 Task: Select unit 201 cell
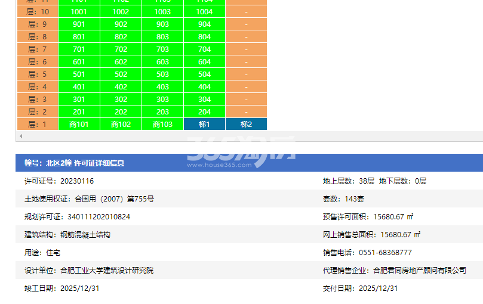pos(79,111)
